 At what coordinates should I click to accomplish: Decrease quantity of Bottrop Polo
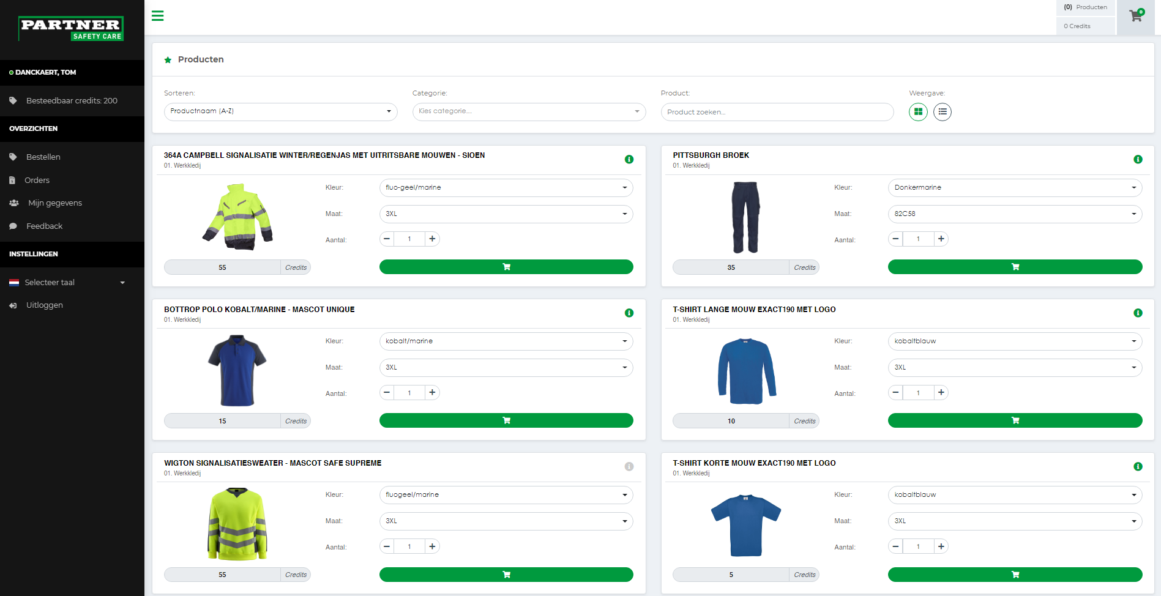pyautogui.click(x=387, y=392)
